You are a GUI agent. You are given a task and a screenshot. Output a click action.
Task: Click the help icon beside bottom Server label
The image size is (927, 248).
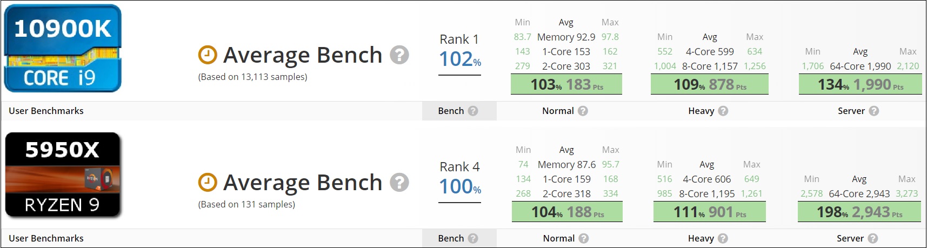point(873,238)
